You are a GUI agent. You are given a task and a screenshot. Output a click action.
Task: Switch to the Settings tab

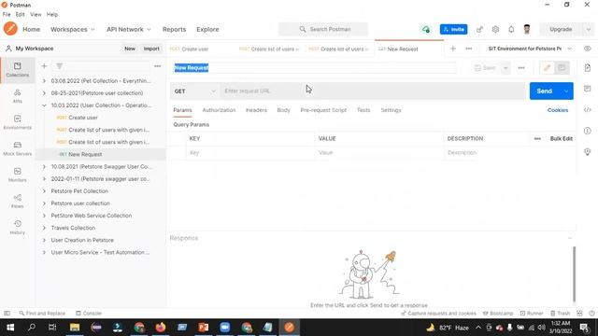pyautogui.click(x=391, y=110)
